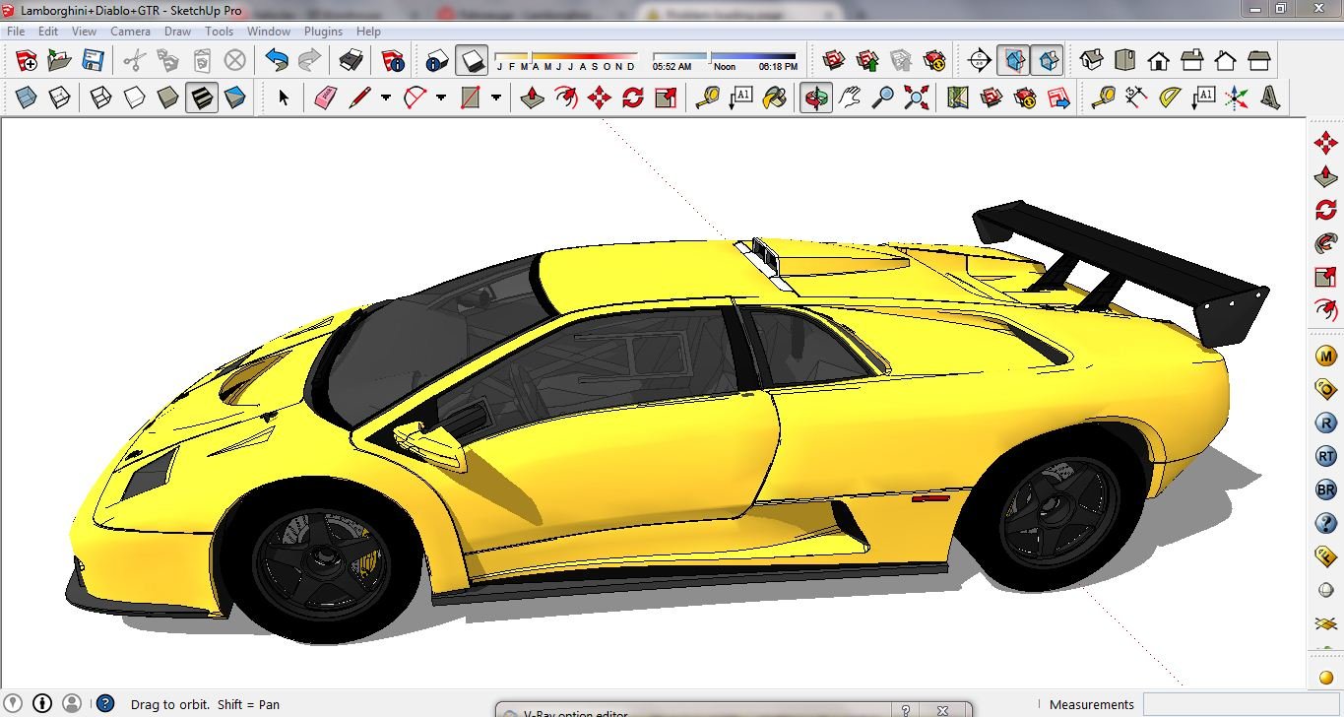
Task: Undo the last action
Action: click(277, 61)
